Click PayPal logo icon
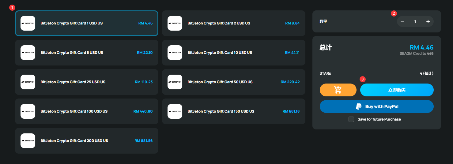 point(359,106)
